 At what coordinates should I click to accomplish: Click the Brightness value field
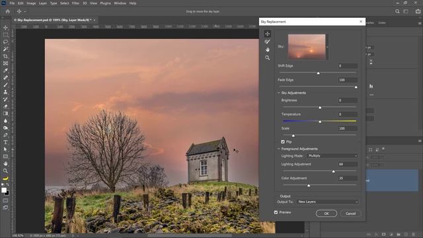tap(348, 100)
